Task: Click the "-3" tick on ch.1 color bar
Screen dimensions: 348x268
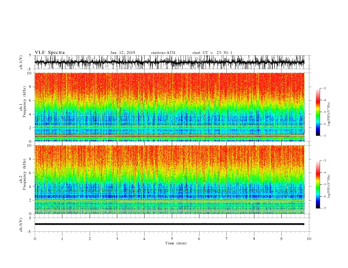Action: [x=324, y=88]
